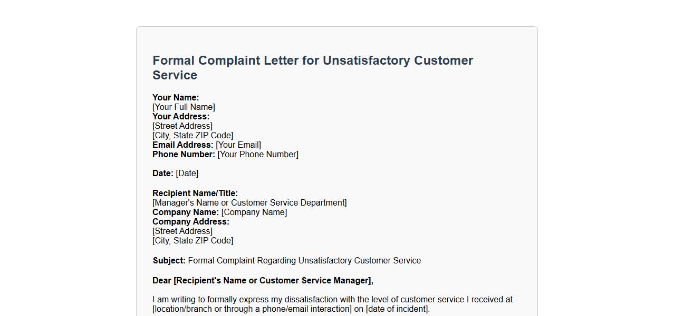Select the [Your Email] placeholder text

click(238, 145)
